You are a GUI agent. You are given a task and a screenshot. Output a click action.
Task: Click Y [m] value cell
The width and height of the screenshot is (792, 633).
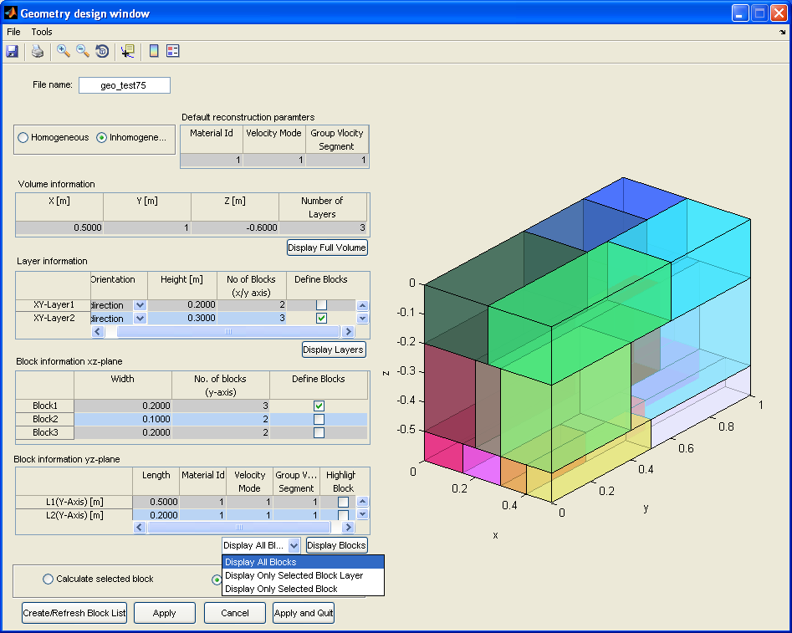click(147, 227)
